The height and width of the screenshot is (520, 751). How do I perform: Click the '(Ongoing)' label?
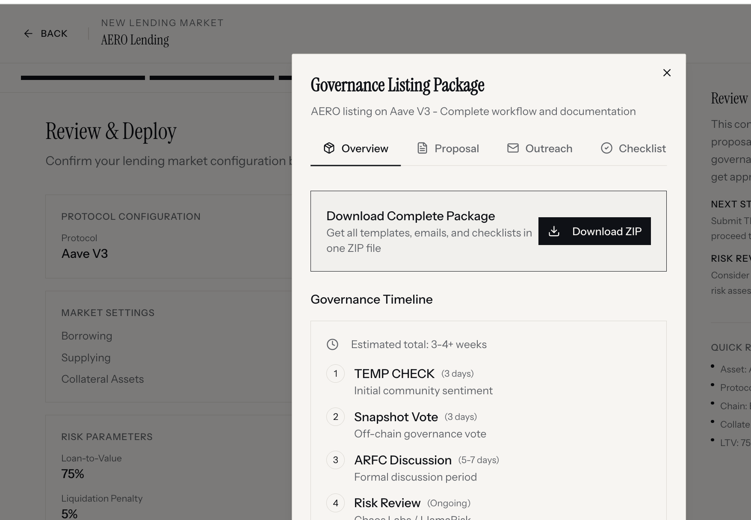click(x=449, y=503)
